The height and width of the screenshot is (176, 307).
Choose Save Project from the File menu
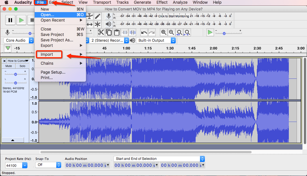60,35
